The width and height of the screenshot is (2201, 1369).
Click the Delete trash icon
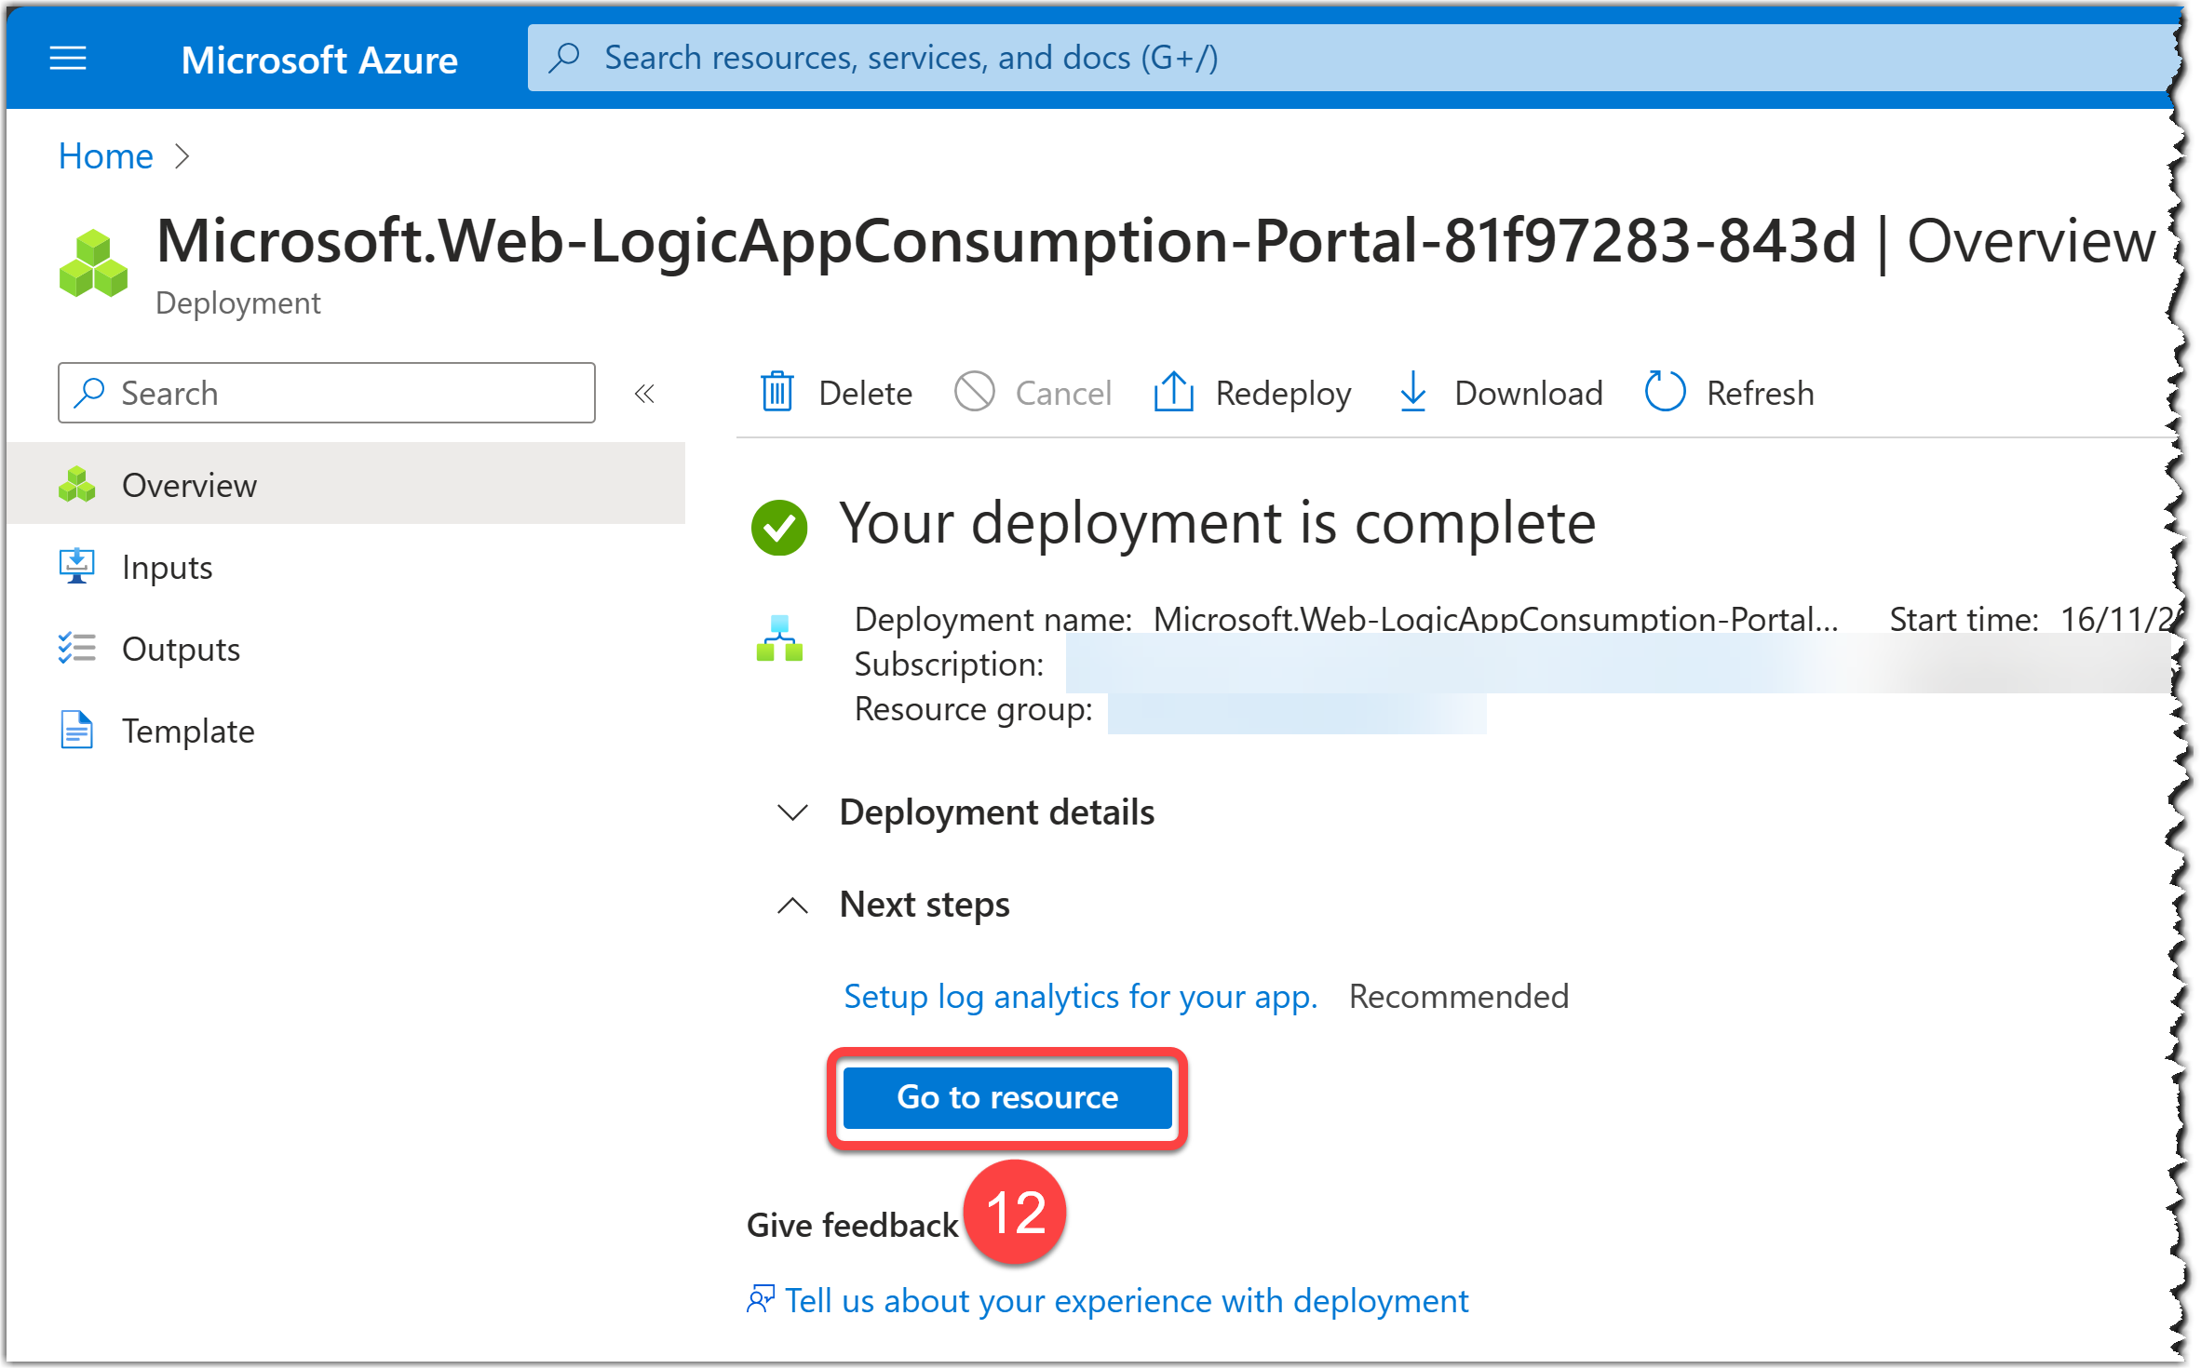point(776,392)
